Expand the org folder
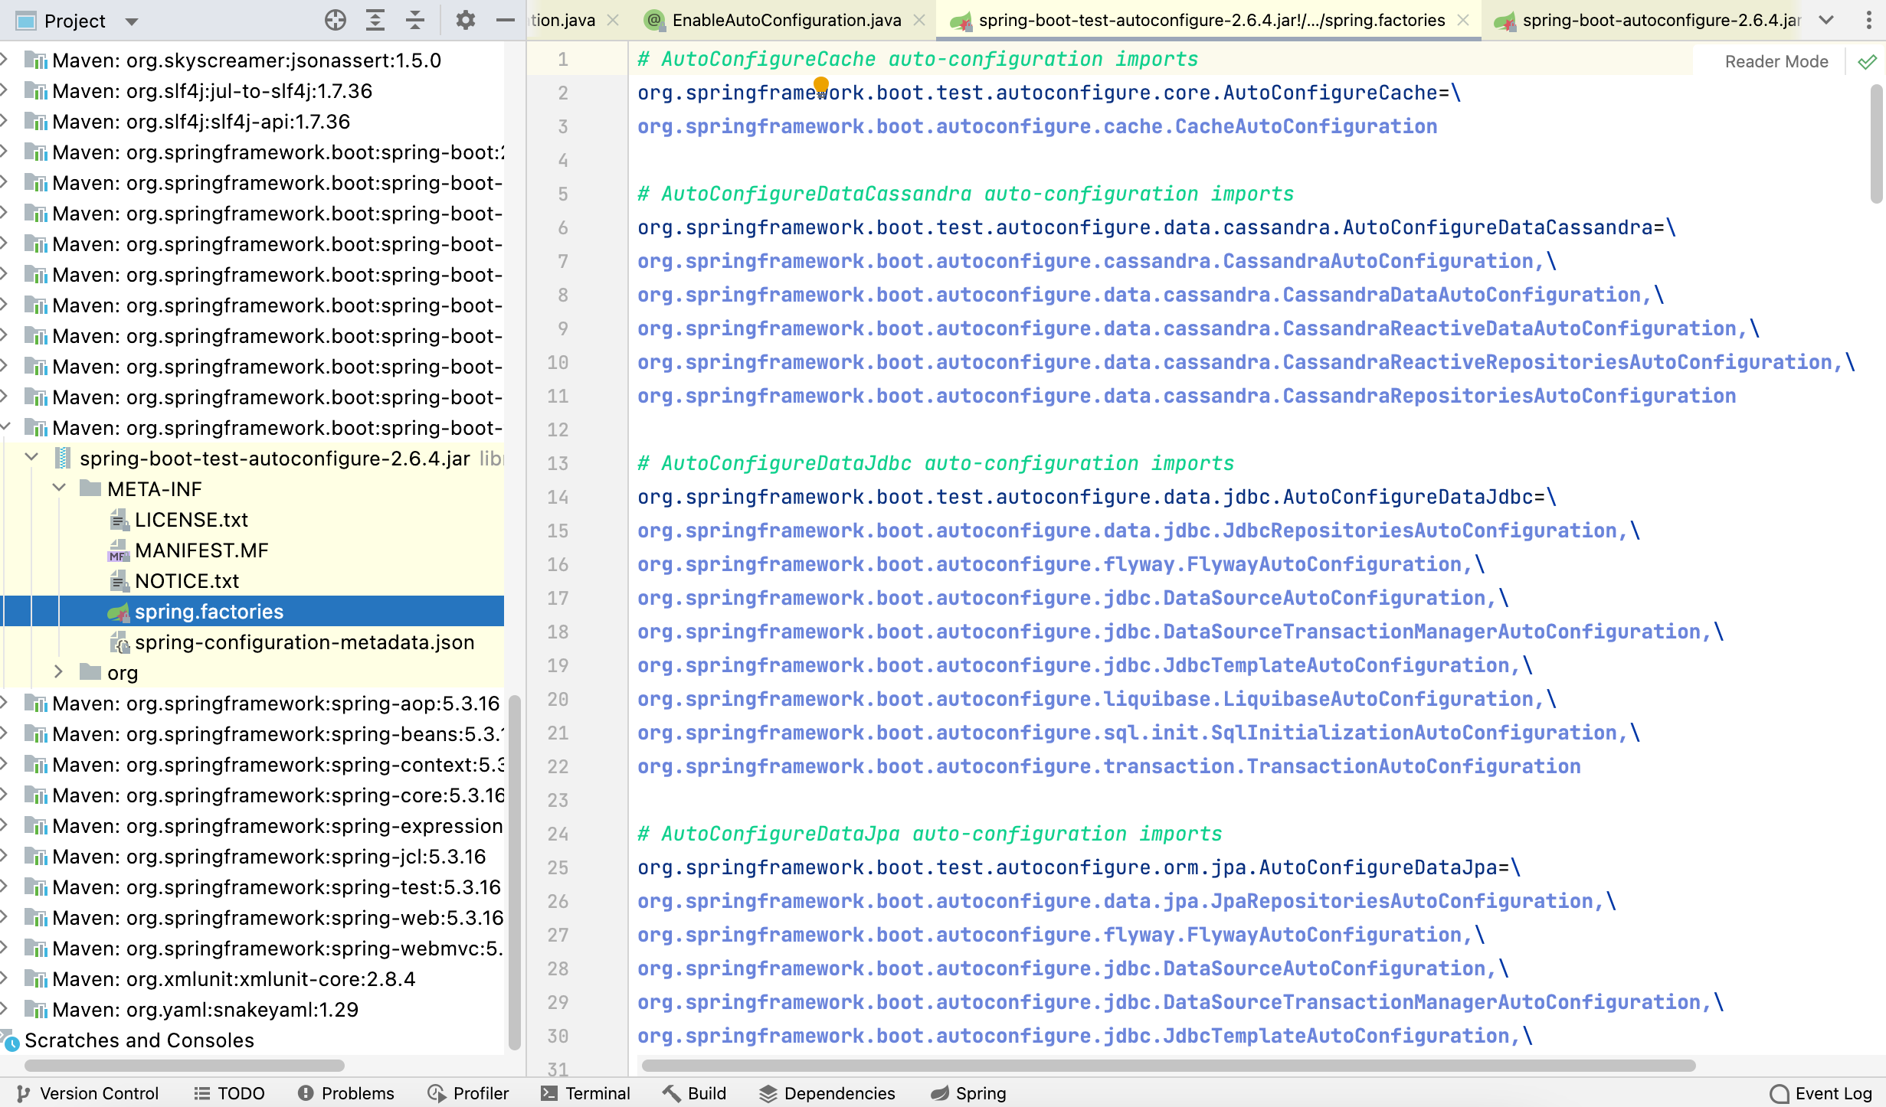Viewport: 1886px width, 1107px height. 59,672
